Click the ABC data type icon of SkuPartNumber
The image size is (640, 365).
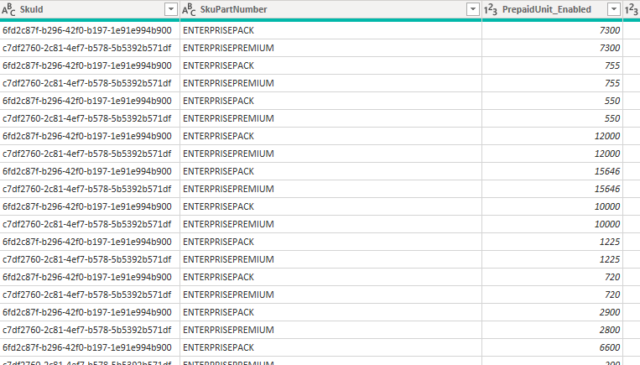coord(189,9)
